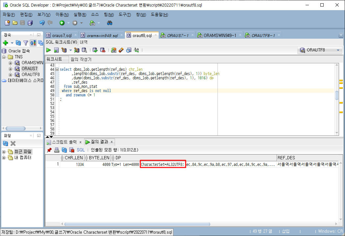The image size is (345, 236).
Task: Click the editor vertical scrollbar thumb
Action: [337, 95]
